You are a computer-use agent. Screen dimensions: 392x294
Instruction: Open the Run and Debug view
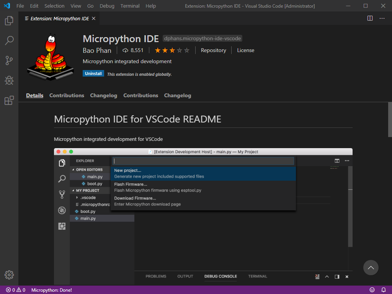(9, 80)
